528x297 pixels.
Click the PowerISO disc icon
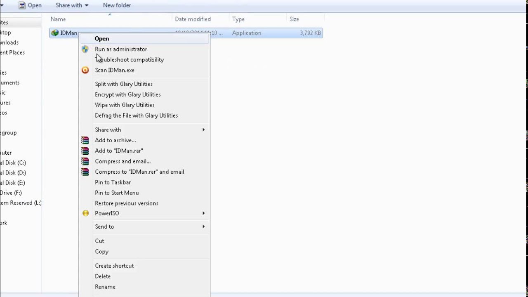pos(85,213)
